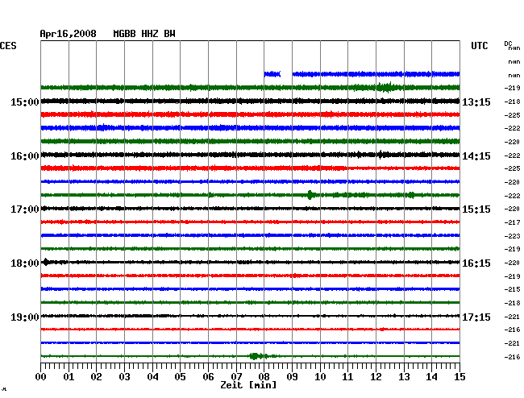
Task: Select minute tick label 15
Action: pos(460,377)
